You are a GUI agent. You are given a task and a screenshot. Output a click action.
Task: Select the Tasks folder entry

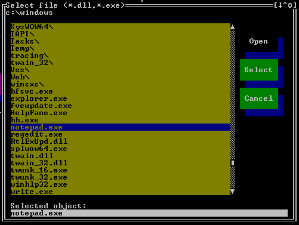click(121, 41)
